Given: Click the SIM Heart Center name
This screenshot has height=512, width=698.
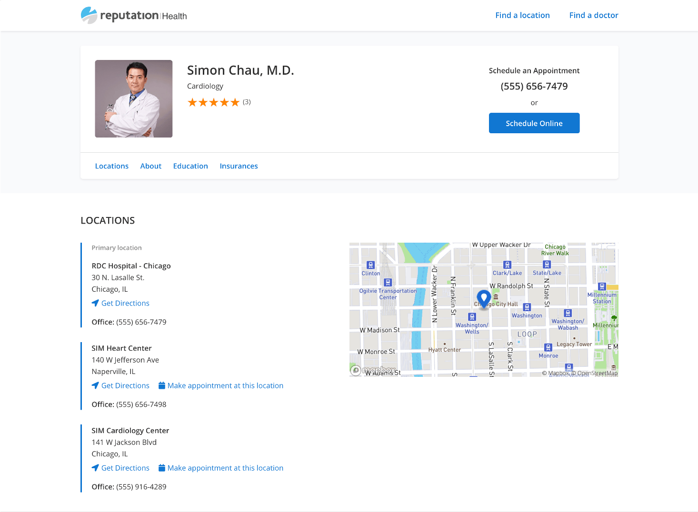Looking at the screenshot, I should pos(121,348).
